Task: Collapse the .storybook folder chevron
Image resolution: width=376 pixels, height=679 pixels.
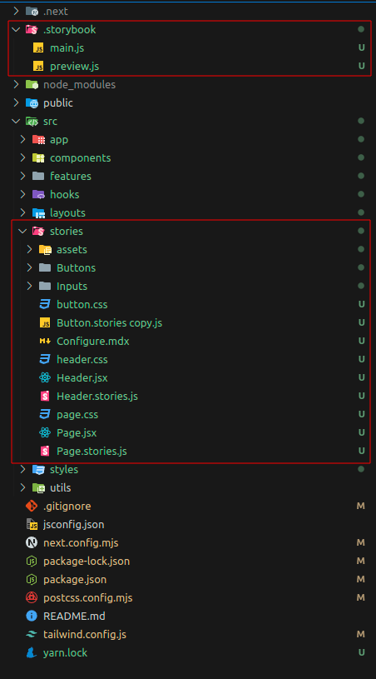Action: tap(16, 29)
